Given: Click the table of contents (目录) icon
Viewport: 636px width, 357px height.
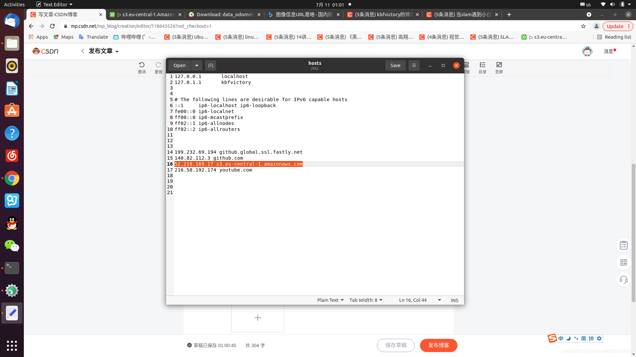Looking at the screenshot, I should [482, 65].
